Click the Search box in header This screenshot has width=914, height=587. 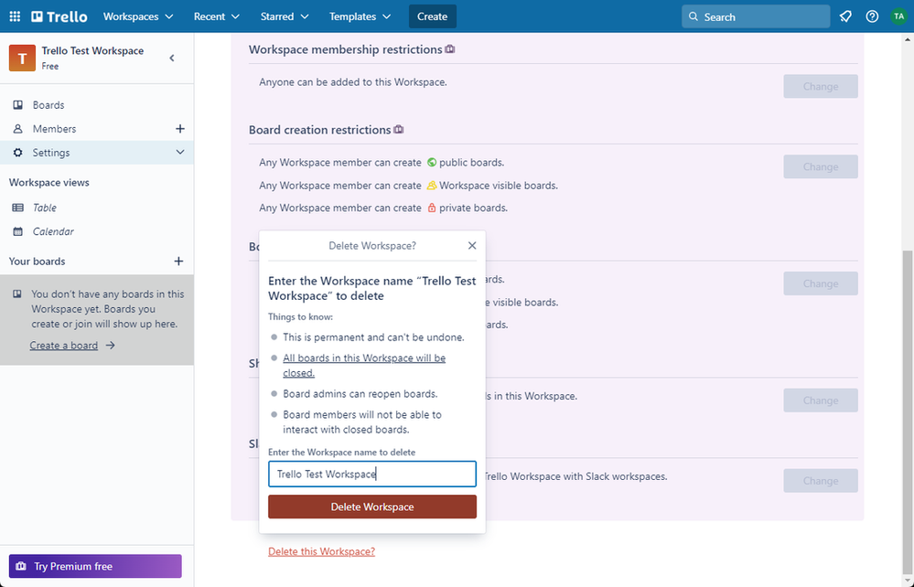756,16
